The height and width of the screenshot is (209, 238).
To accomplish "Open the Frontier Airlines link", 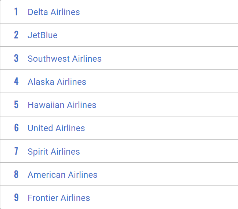I will 59,198.
